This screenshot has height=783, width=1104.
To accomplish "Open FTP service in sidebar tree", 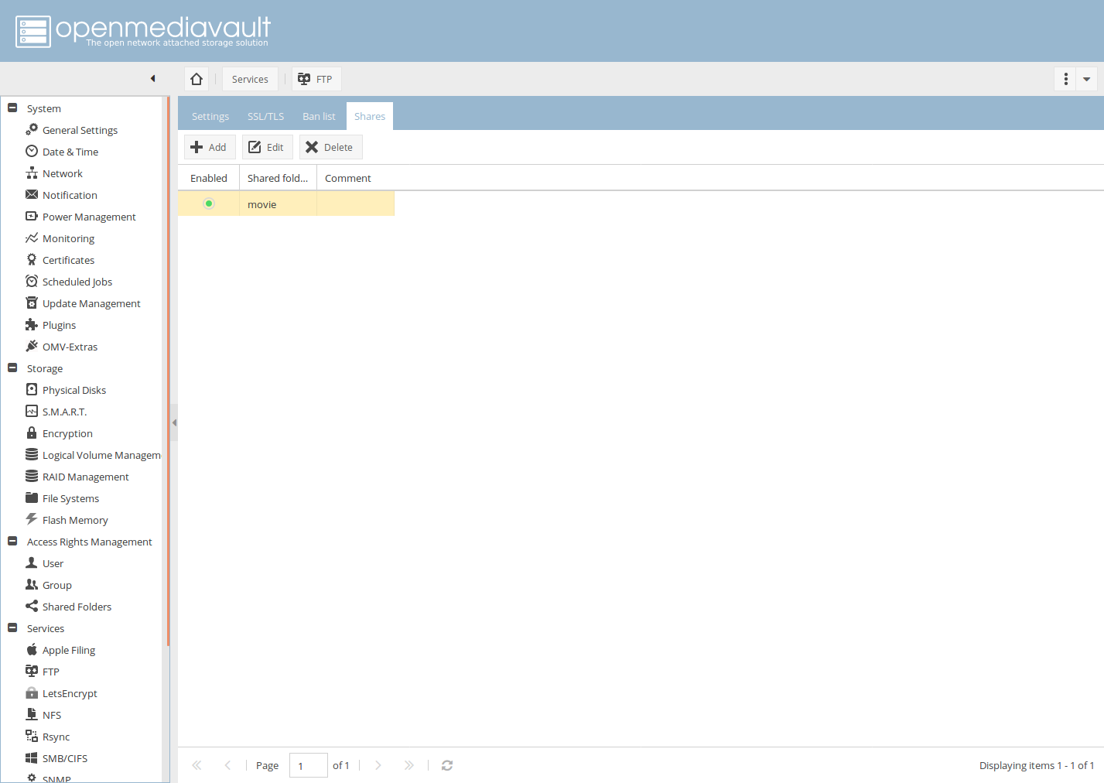I will 50,672.
